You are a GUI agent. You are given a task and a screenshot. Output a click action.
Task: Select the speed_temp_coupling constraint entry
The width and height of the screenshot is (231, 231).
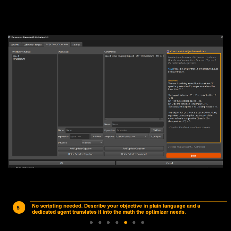point(133,56)
